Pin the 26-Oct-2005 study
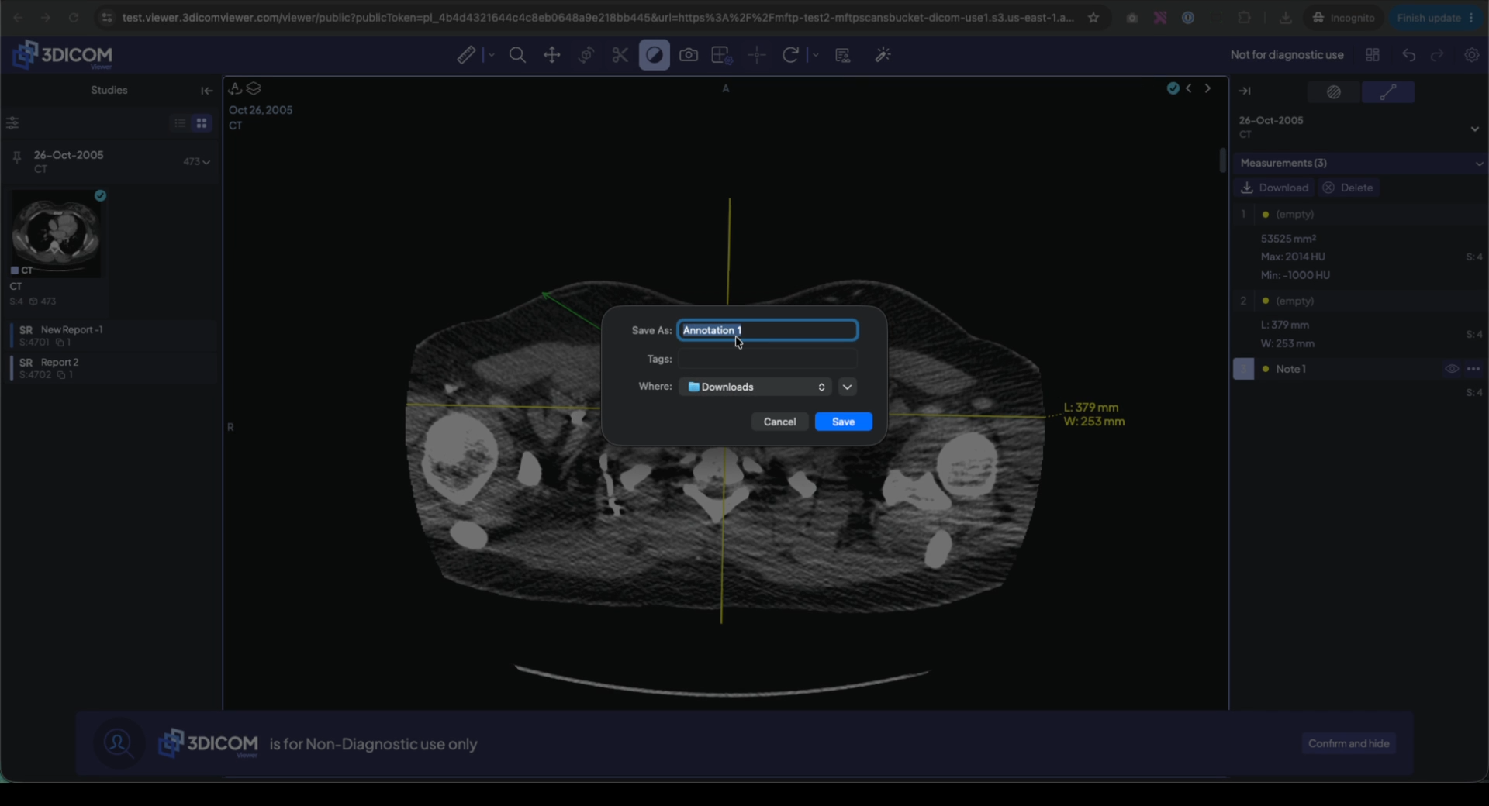 (16, 158)
